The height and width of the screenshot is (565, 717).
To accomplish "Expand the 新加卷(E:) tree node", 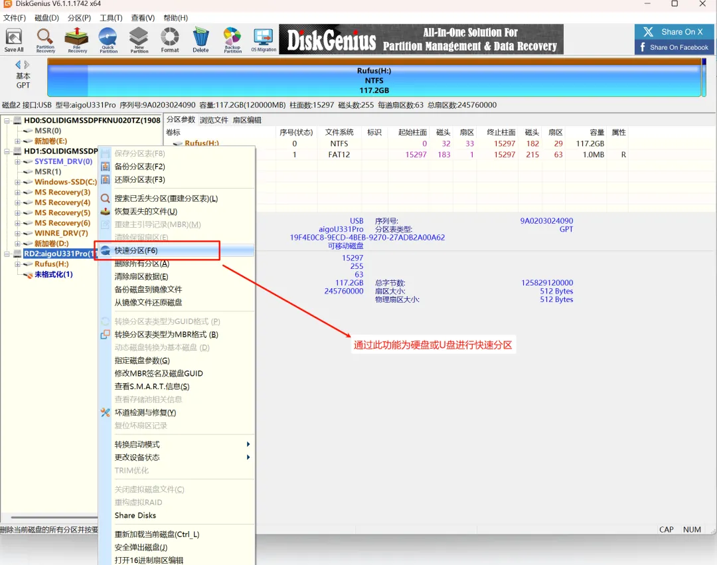I will [17, 141].
